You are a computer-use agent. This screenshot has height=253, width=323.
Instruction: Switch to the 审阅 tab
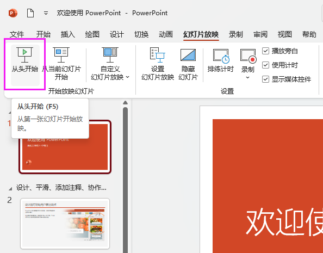(260, 34)
